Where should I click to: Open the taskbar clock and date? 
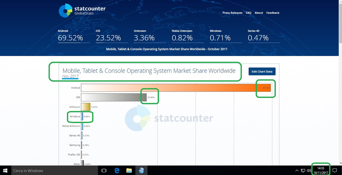tap(321, 170)
